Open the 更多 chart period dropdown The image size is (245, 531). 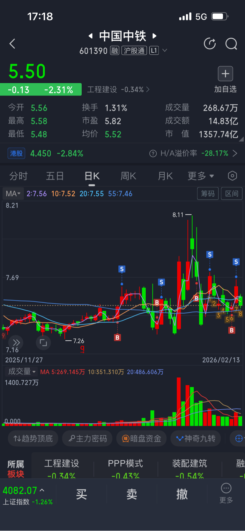tap(201, 176)
